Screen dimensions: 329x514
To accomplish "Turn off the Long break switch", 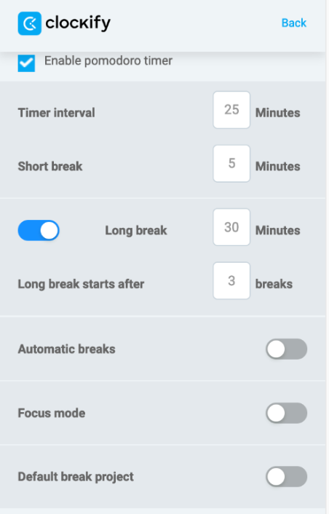I will coord(39,231).
